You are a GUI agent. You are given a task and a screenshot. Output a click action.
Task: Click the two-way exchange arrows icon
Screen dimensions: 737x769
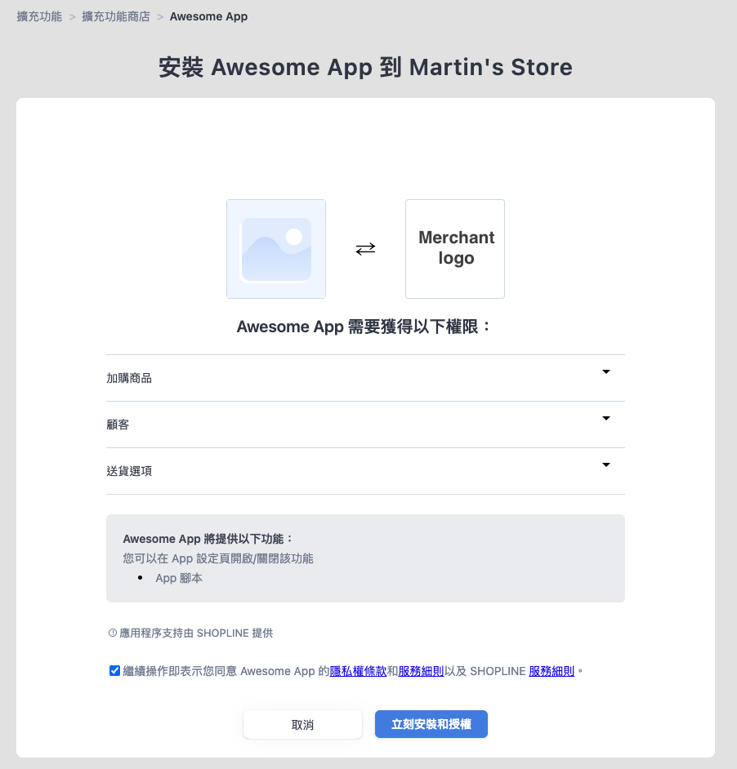(365, 249)
